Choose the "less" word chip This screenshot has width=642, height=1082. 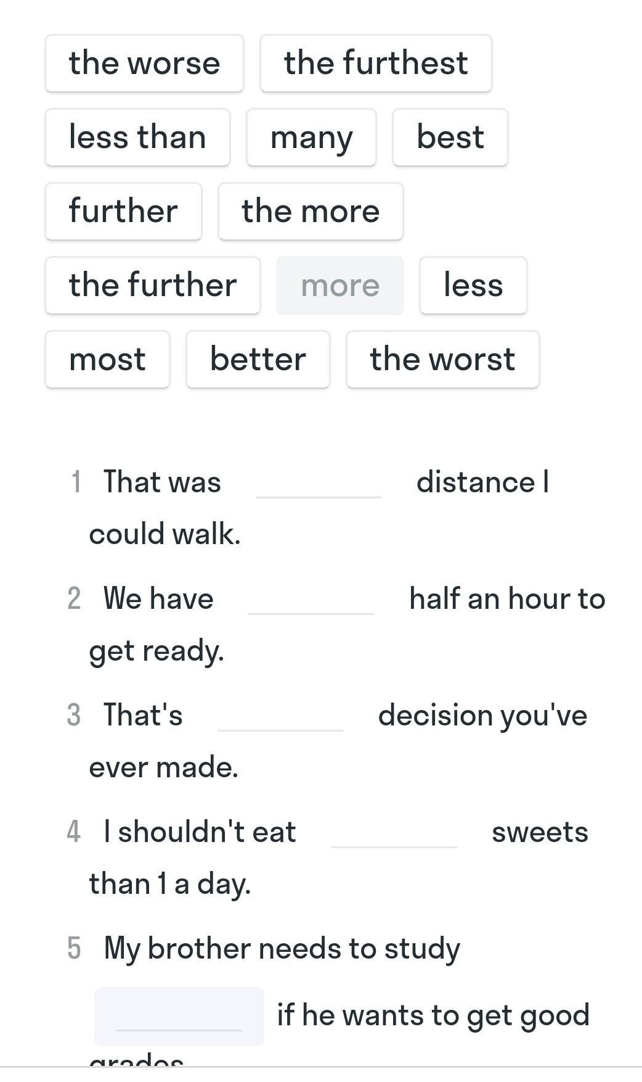(473, 286)
